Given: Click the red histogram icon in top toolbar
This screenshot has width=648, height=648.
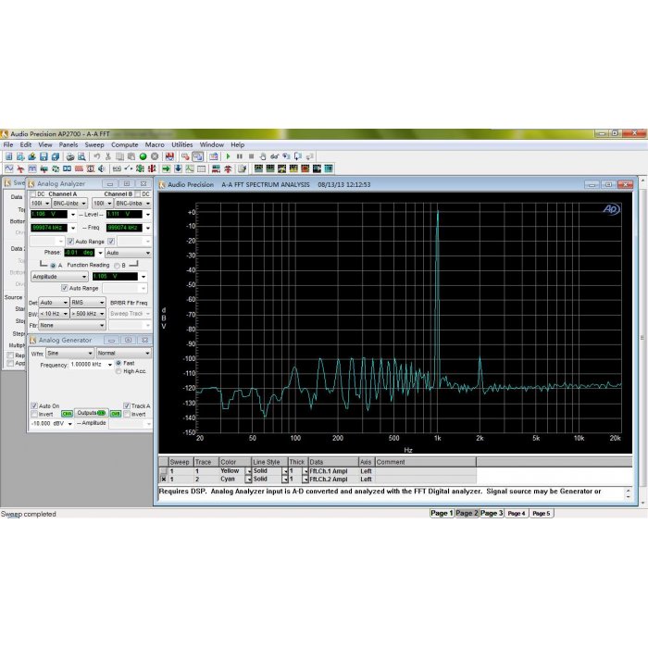Looking at the screenshot, I should pyautogui.click(x=169, y=156).
